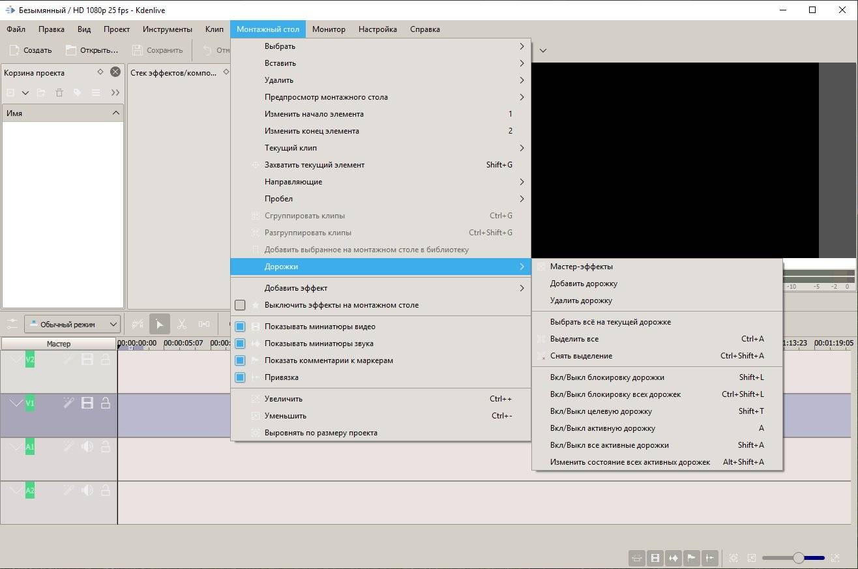
Task: Fit zoom to project icon in status bar
Action: (x=733, y=558)
